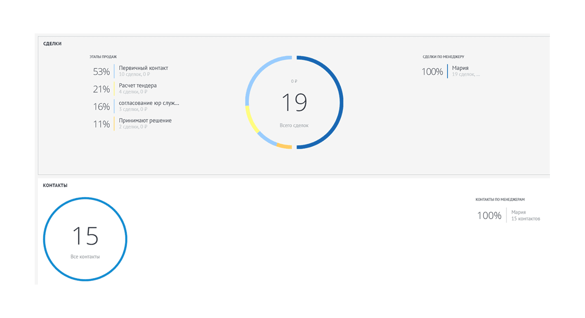The height and width of the screenshot is (318, 585).
Task: Open Мария with 15 контактов
Action: coord(519,213)
